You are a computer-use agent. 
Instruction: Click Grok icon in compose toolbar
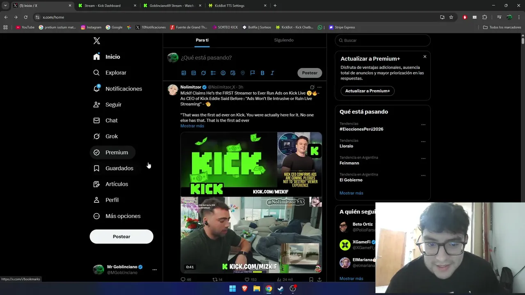(x=203, y=73)
